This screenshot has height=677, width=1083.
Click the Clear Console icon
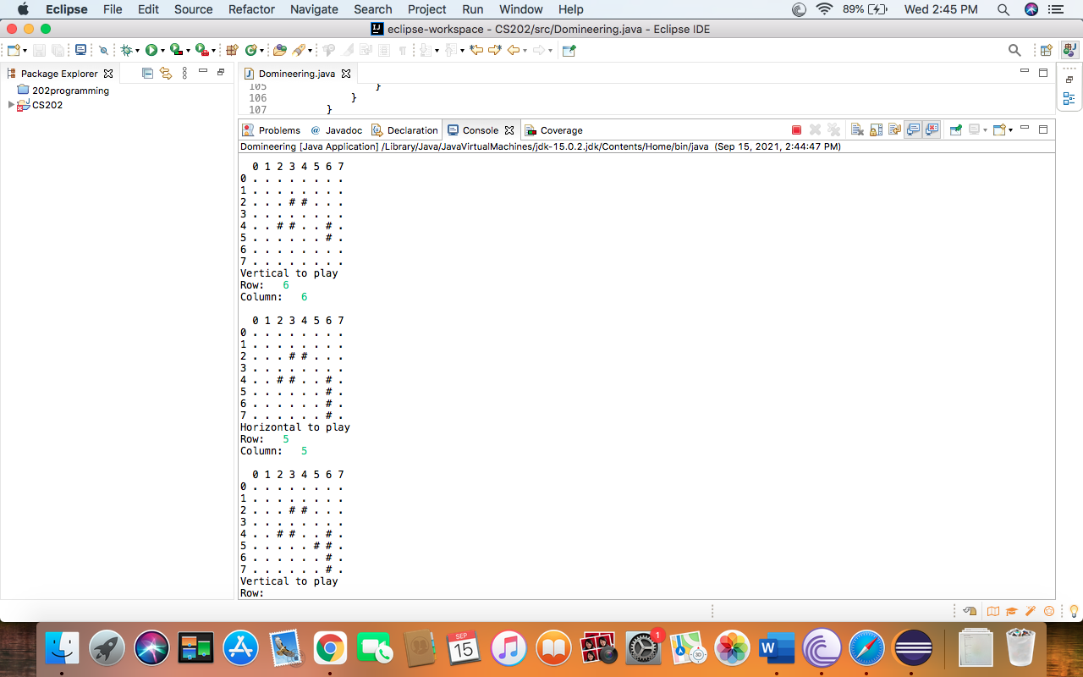point(857,130)
